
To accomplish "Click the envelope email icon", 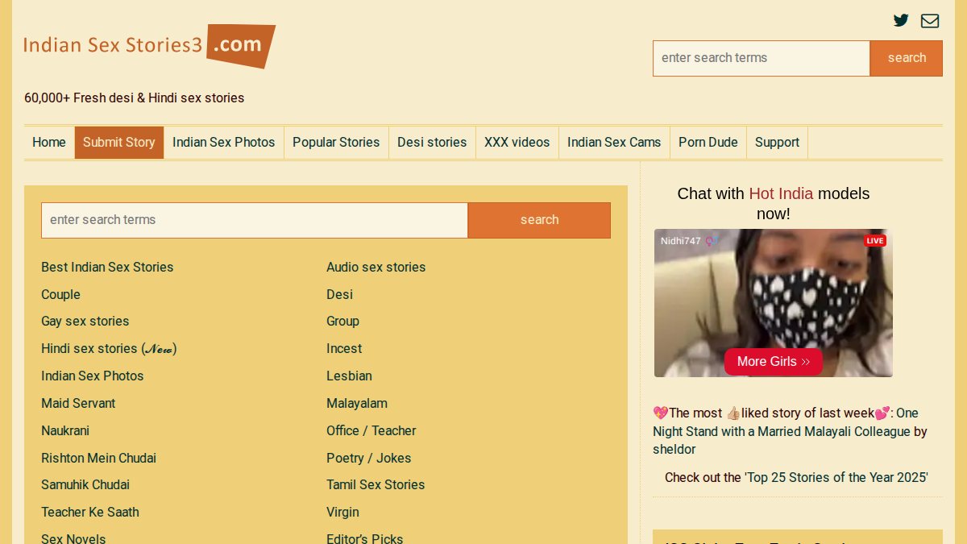I will [x=930, y=21].
